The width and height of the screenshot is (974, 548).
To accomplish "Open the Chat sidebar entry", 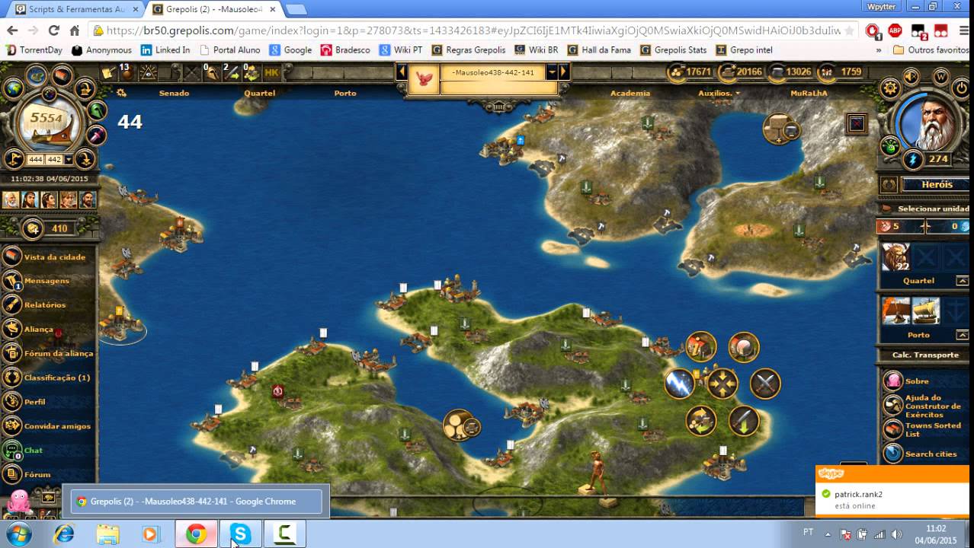I will (49, 451).
